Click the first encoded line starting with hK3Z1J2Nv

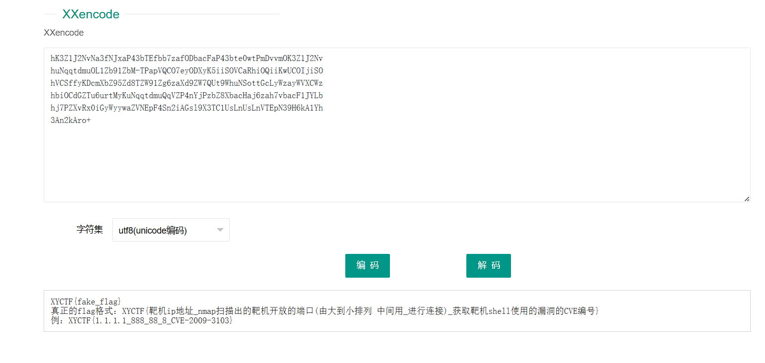(186, 58)
